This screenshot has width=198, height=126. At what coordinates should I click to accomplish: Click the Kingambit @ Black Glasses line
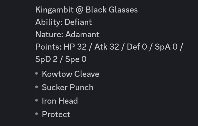(x=87, y=10)
